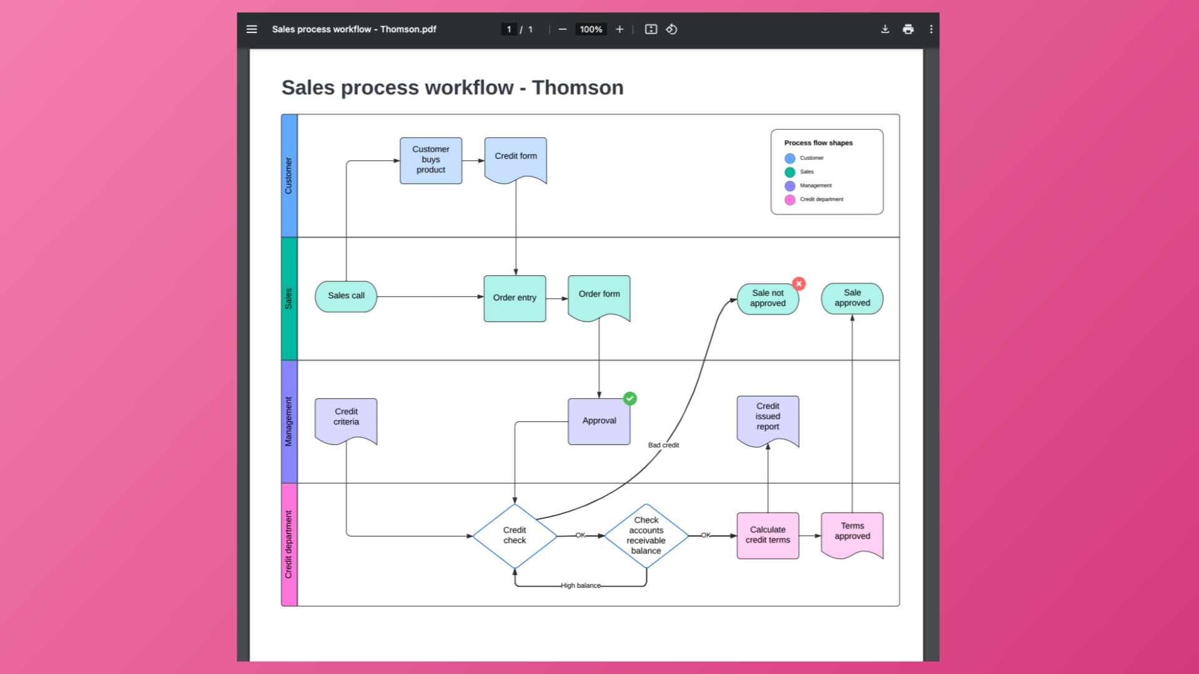
Task: Rotate the document counterclockwise
Action: click(x=672, y=29)
